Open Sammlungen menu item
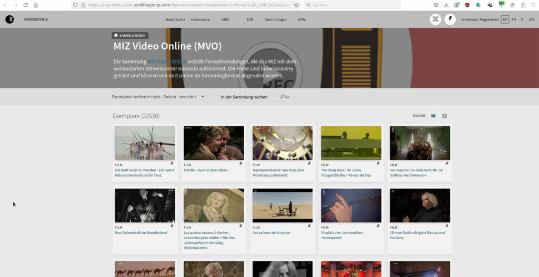Image resolution: width=539 pixels, height=277 pixels. click(x=276, y=19)
